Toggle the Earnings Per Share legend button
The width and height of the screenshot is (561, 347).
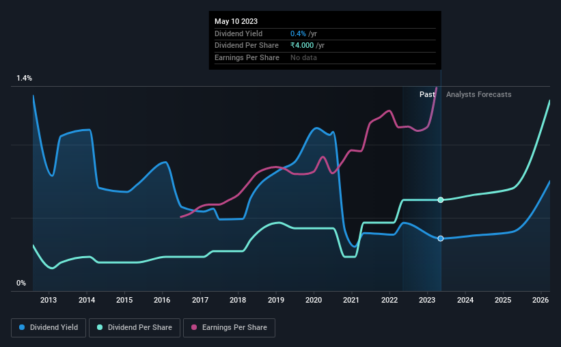(x=229, y=328)
